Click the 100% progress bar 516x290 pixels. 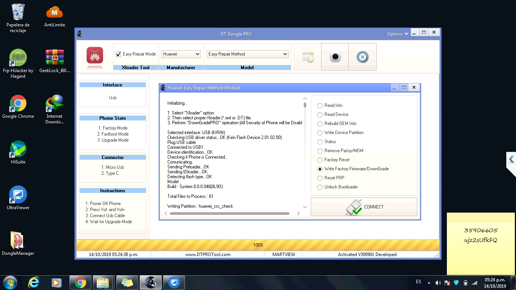point(258,245)
